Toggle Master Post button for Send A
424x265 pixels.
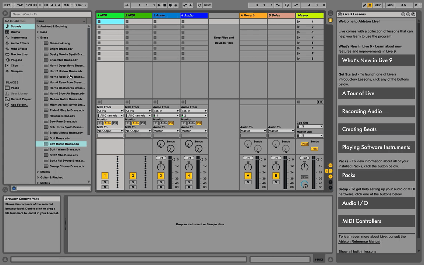tap(304, 144)
